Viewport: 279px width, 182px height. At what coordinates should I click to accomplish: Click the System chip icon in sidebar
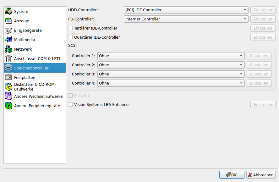[x=8, y=11]
